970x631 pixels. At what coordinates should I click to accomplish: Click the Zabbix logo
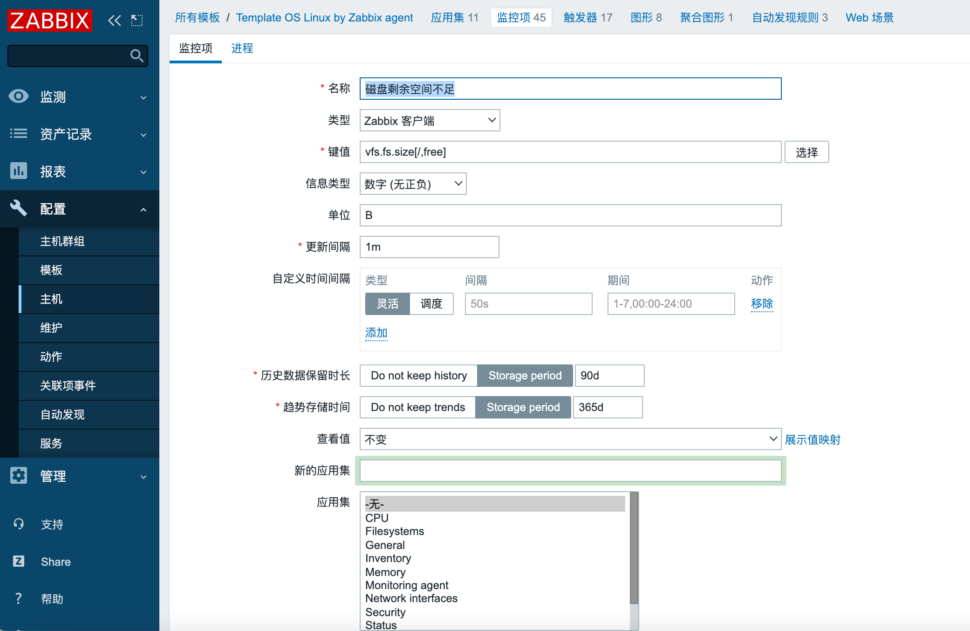click(49, 20)
